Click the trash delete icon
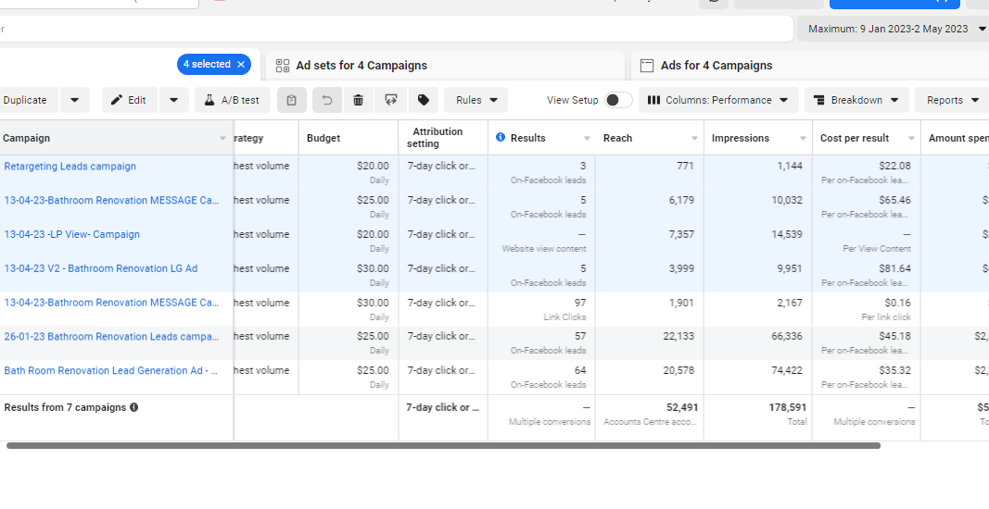The width and height of the screenshot is (989, 509). 359,100
